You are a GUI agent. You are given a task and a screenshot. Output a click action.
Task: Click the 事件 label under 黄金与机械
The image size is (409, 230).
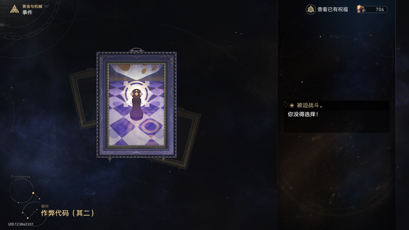[x=27, y=12]
